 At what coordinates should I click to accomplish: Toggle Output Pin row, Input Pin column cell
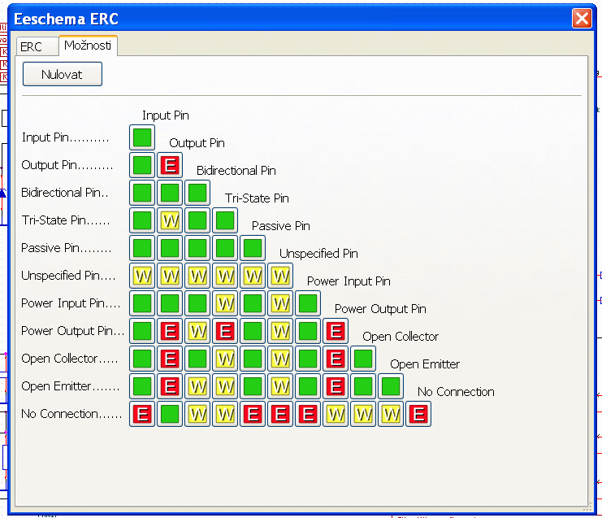pyautogui.click(x=142, y=165)
